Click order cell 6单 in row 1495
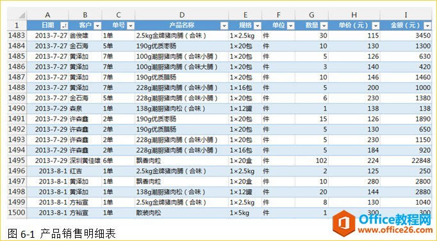Screen dimensions: 437x241 [x=119, y=160]
